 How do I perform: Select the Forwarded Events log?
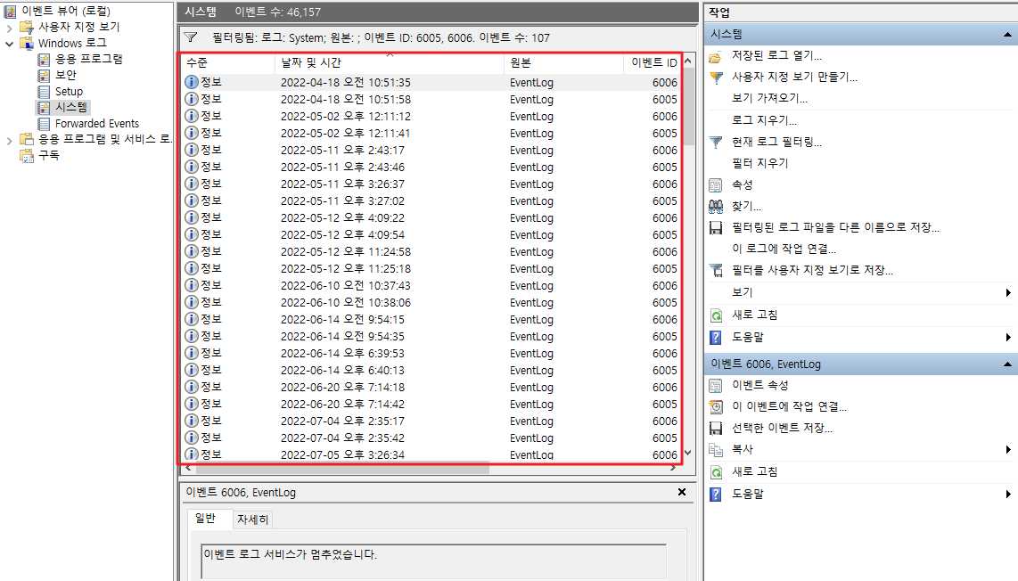click(97, 124)
